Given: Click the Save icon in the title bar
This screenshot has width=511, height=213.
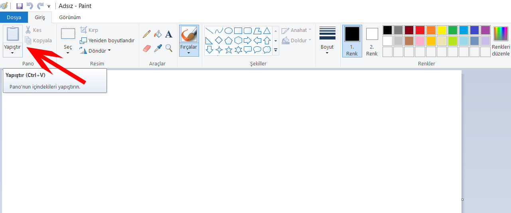Looking at the screenshot, I should [19, 6].
